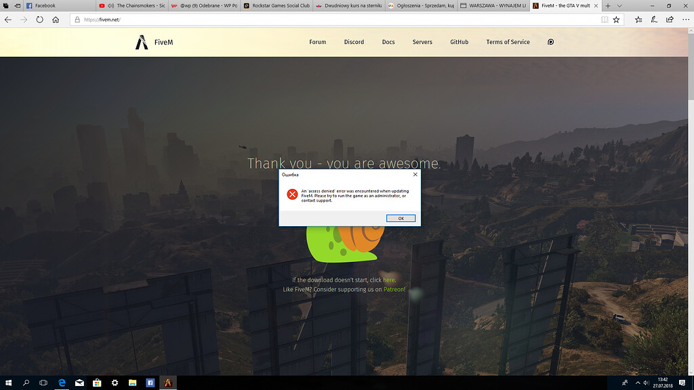This screenshot has height=390, width=694.
Task: Open browser Settings and more menu
Action: click(686, 20)
